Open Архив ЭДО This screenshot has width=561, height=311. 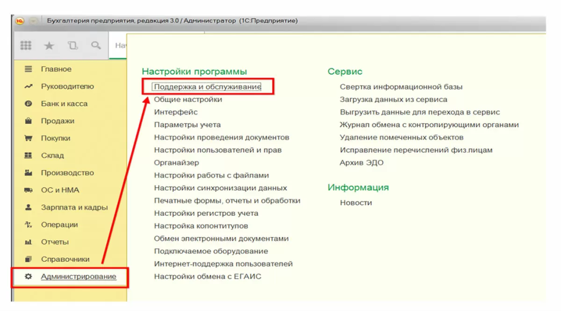tap(362, 163)
